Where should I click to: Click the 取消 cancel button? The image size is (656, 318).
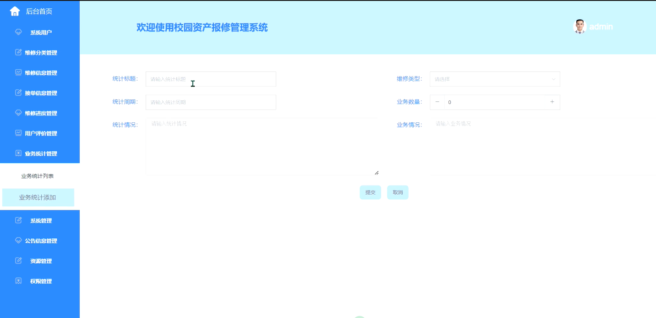(x=398, y=192)
